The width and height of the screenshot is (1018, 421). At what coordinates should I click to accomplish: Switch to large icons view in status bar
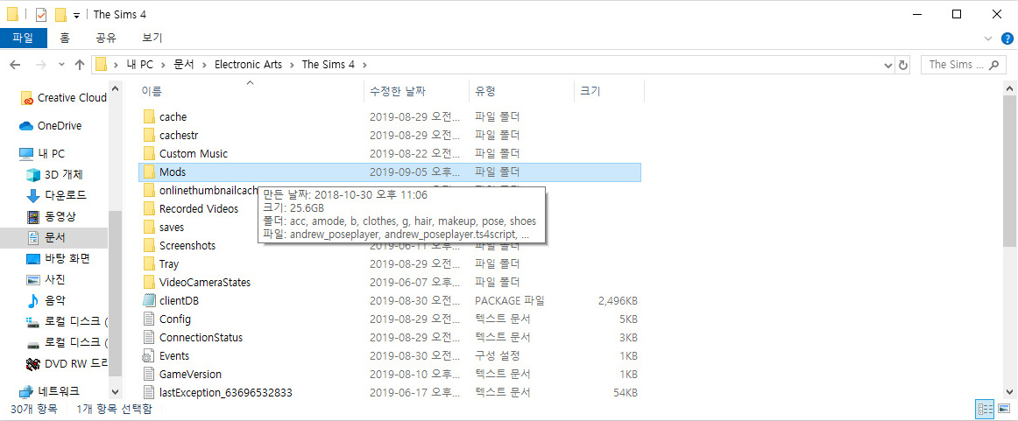(1004, 409)
